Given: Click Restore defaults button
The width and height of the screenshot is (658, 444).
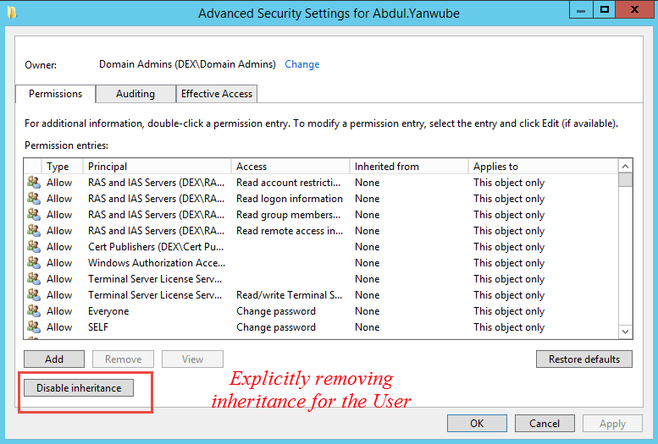Looking at the screenshot, I should [x=584, y=359].
